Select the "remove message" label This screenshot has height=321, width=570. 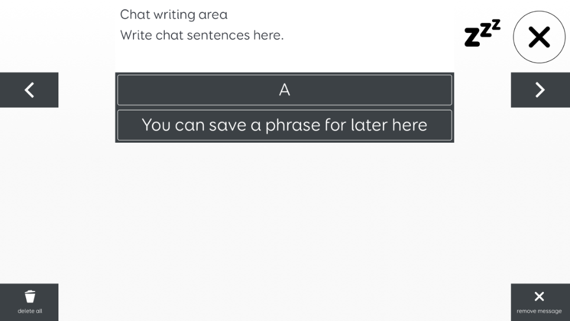tap(539, 311)
